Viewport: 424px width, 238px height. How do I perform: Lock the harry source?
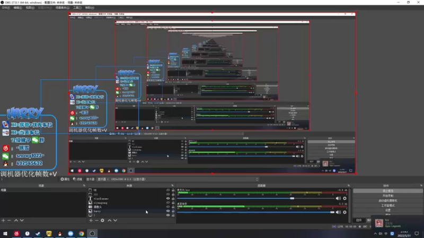173,211
